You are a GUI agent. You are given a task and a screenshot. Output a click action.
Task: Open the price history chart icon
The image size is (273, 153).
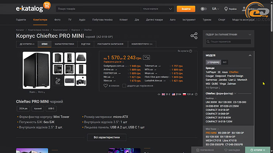click(x=147, y=57)
